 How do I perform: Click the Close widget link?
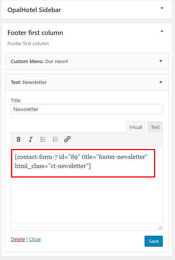(x=35, y=239)
